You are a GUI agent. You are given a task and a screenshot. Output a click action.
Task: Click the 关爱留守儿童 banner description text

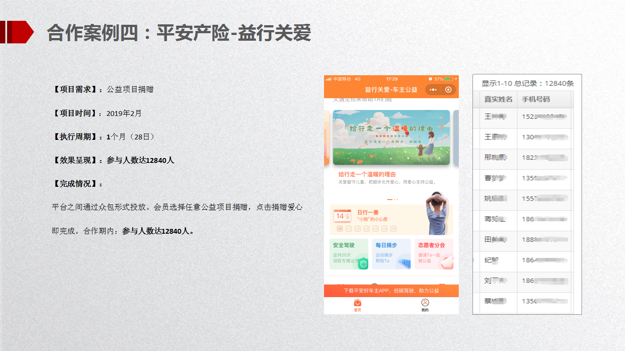pyautogui.click(x=388, y=182)
